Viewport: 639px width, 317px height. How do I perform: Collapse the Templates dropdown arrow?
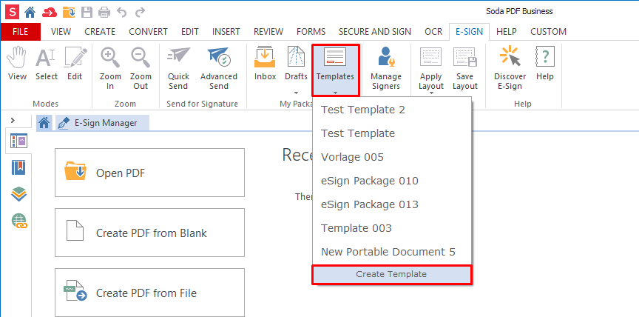(335, 93)
